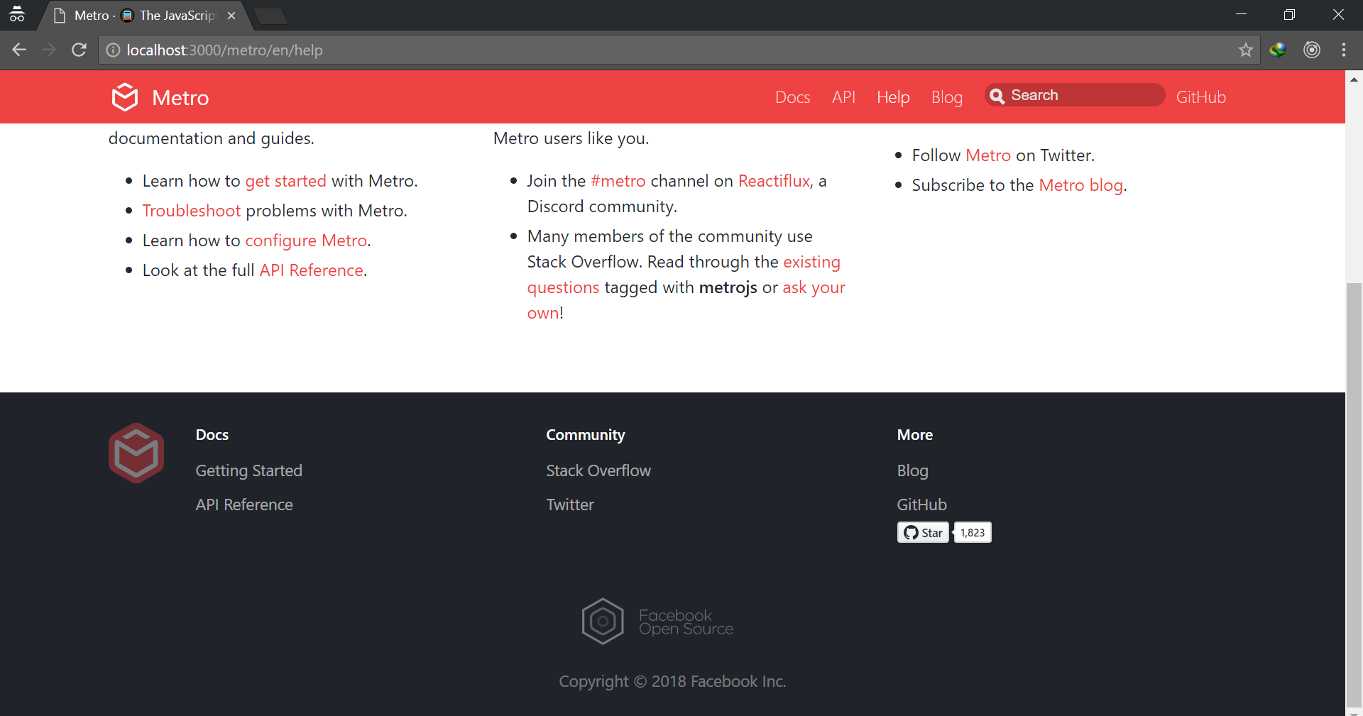
Task: Open footer Blog link
Action: [912, 470]
